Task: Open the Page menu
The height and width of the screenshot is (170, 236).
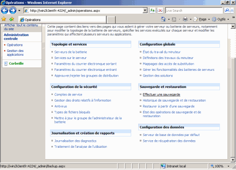Action: 202,19
